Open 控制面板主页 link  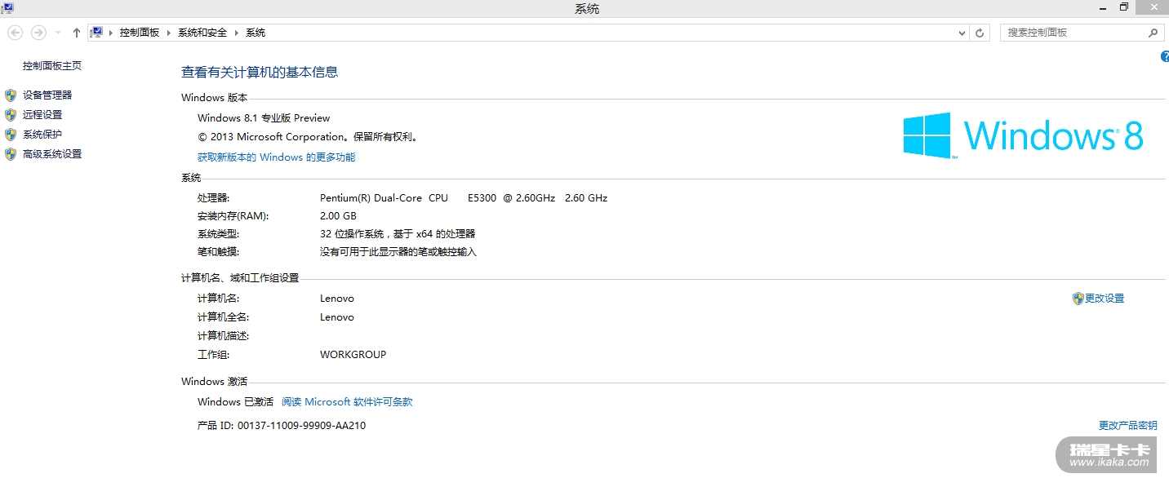pyautogui.click(x=52, y=66)
